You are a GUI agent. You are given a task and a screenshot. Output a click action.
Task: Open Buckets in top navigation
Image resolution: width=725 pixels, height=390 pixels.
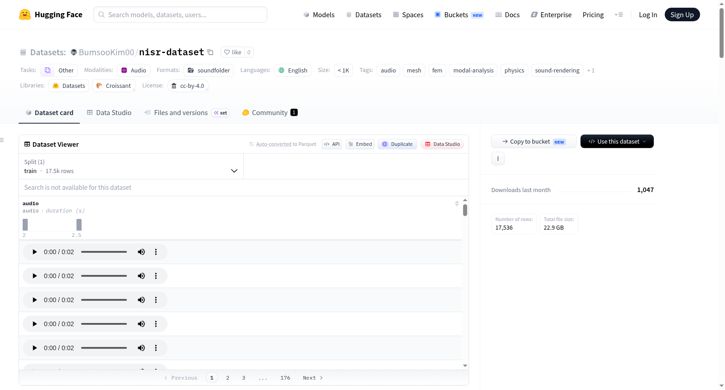459,14
